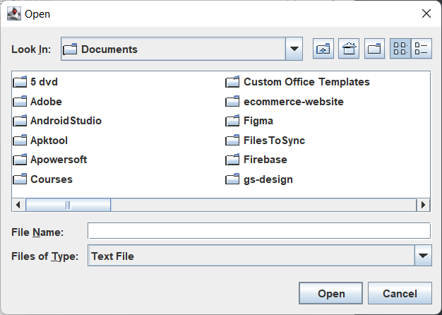Create a new folder with toolbar icon
442x315 pixels.
tap(374, 49)
